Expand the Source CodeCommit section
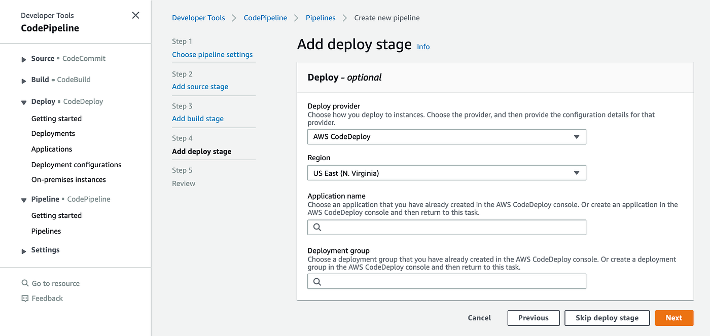710x336 pixels. point(24,59)
